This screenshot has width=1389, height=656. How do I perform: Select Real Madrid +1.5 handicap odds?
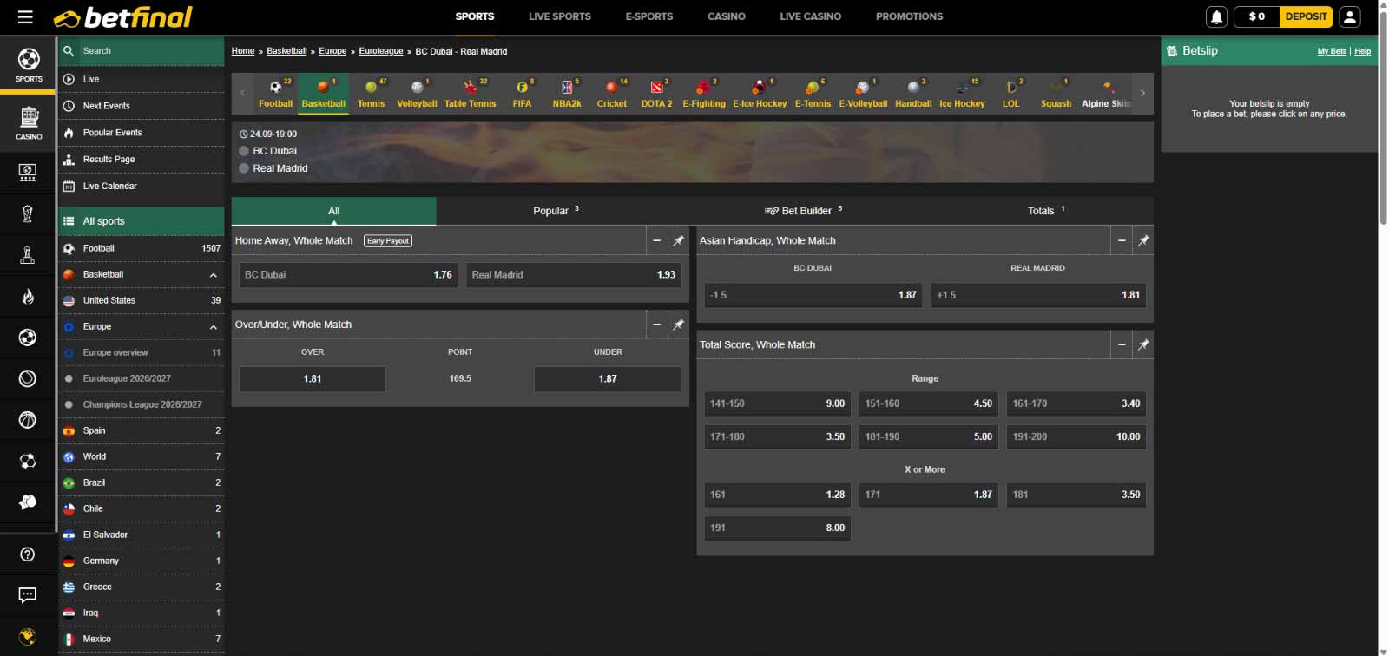coord(1038,295)
